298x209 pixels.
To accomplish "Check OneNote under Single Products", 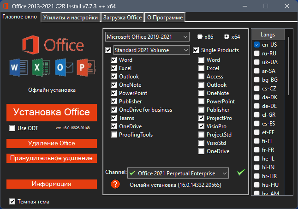I will (x=202, y=93).
